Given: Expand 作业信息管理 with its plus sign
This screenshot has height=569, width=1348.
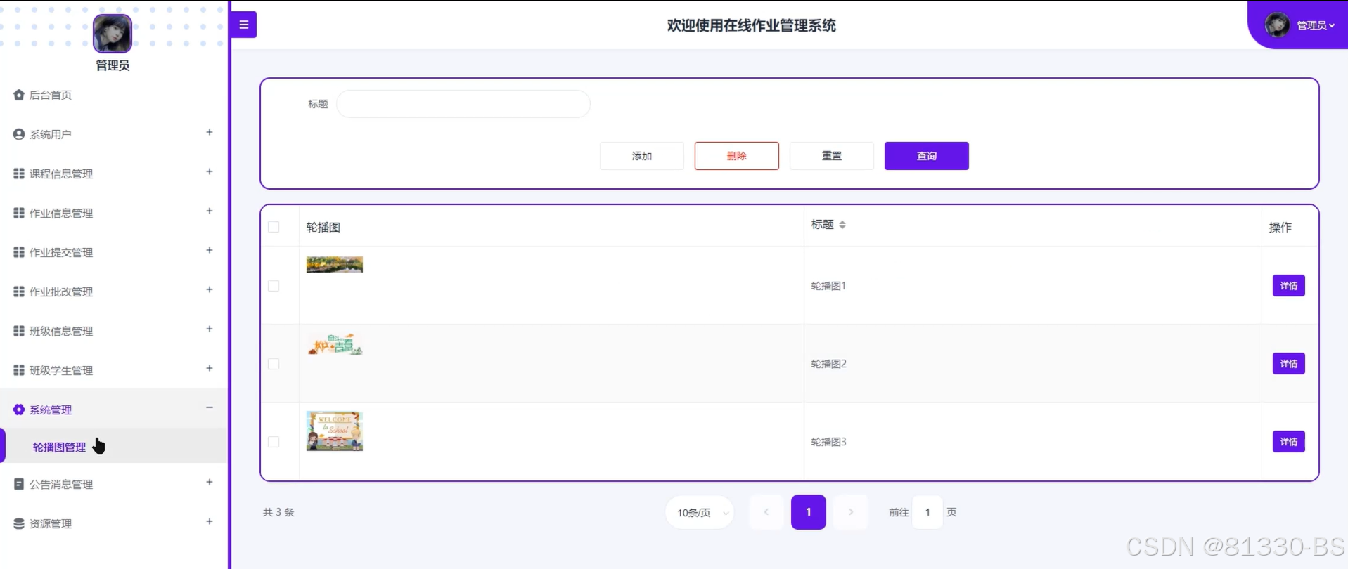Looking at the screenshot, I should [x=210, y=211].
